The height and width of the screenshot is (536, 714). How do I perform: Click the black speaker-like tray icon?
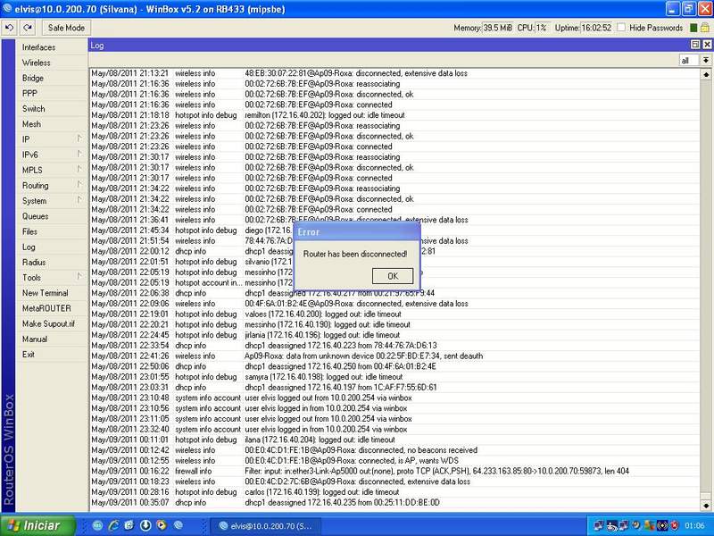coord(662,526)
